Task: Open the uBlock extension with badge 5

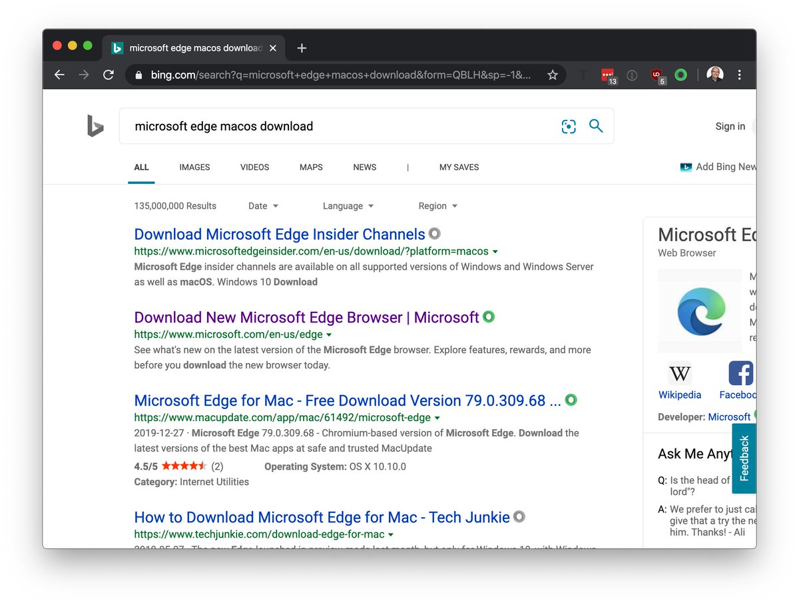Action: (x=658, y=76)
